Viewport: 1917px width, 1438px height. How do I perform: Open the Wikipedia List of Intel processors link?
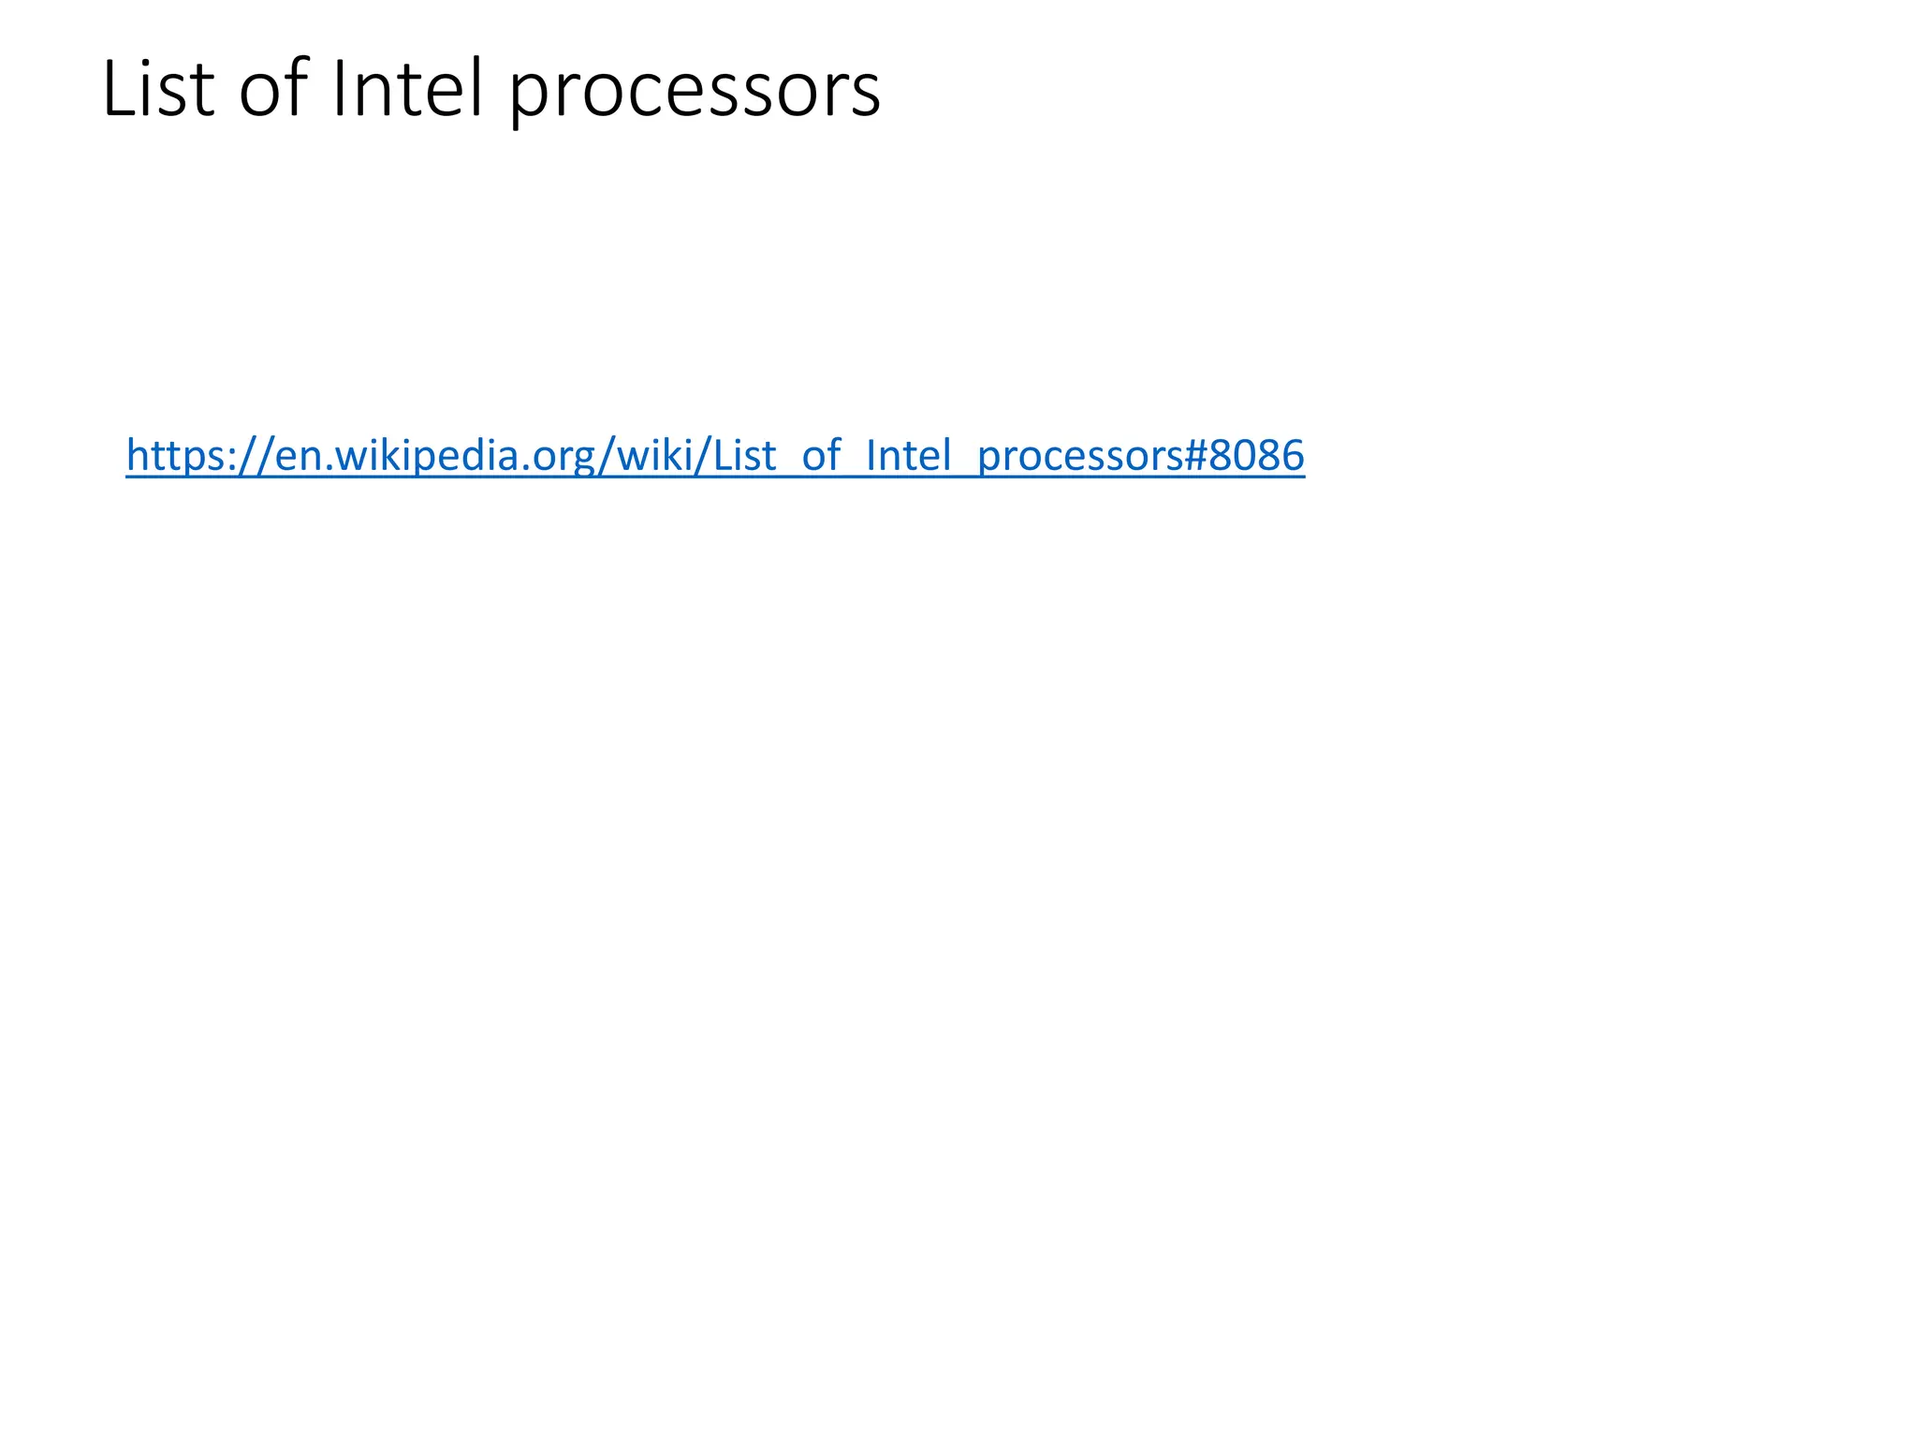point(715,456)
